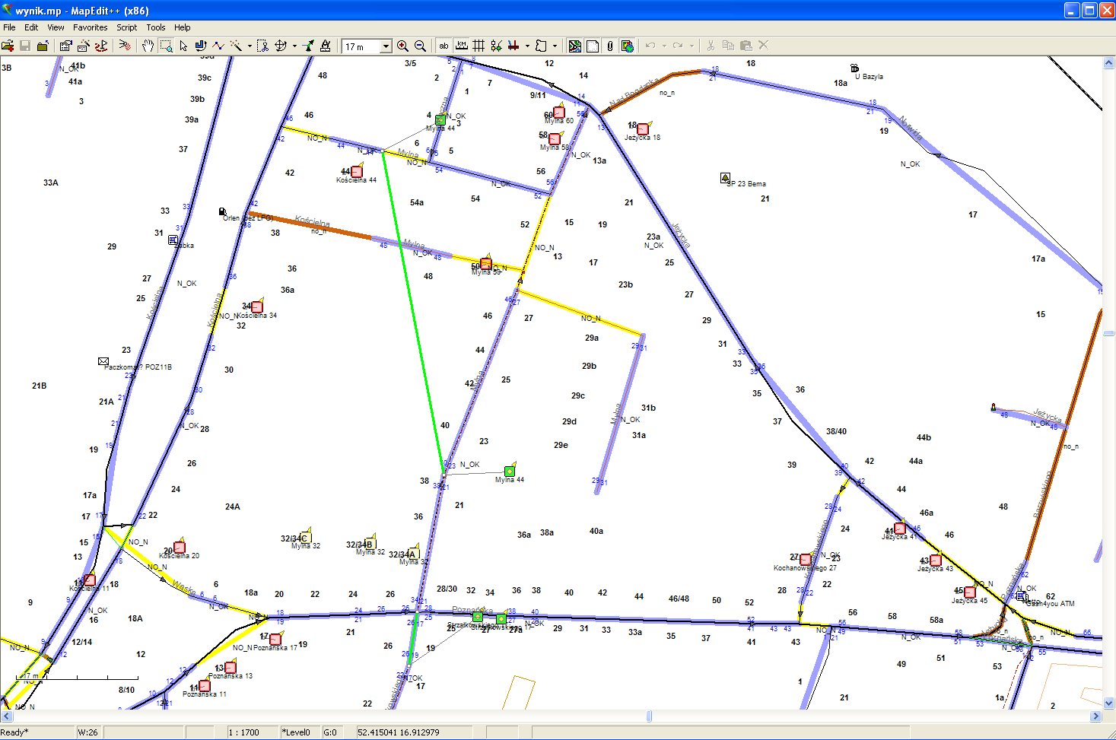Image resolution: width=1116 pixels, height=740 pixels.
Task: Open the Favorites menu
Action: click(90, 27)
